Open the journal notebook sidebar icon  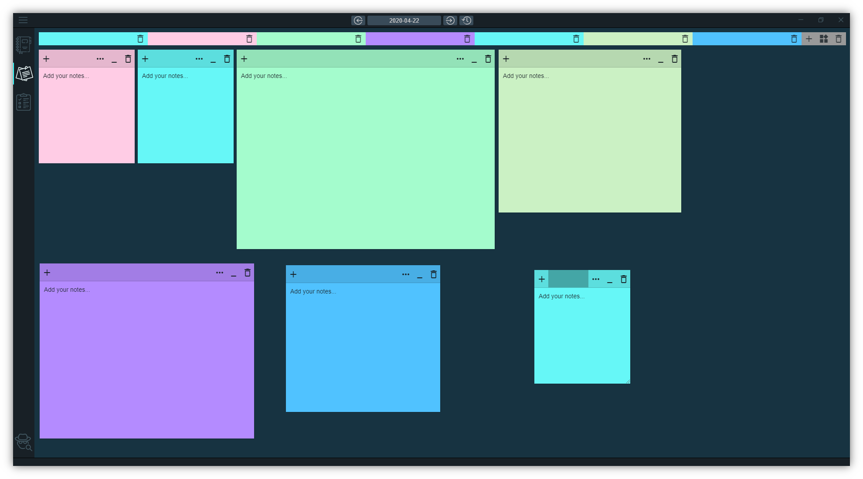click(x=24, y=45)
